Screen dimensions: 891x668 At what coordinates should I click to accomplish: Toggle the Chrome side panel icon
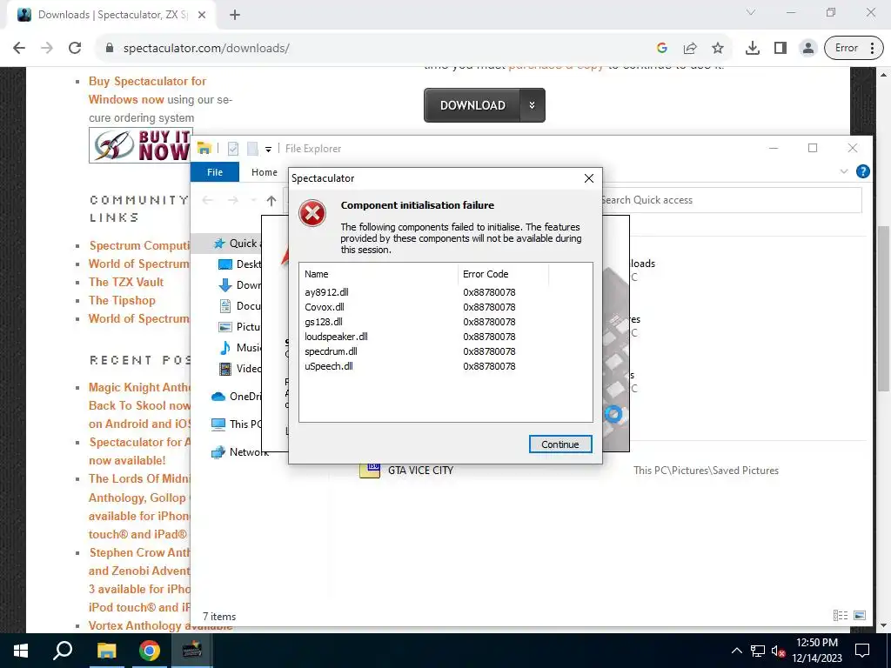[x=780, y=48]
